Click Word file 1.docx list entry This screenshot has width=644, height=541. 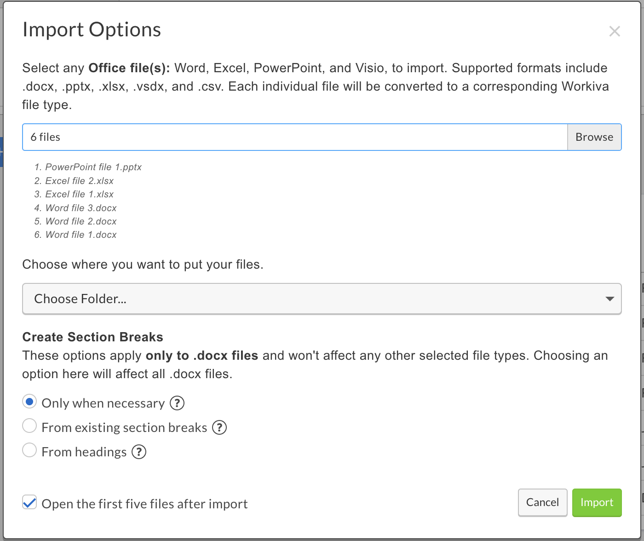click(x=80, y=235)
